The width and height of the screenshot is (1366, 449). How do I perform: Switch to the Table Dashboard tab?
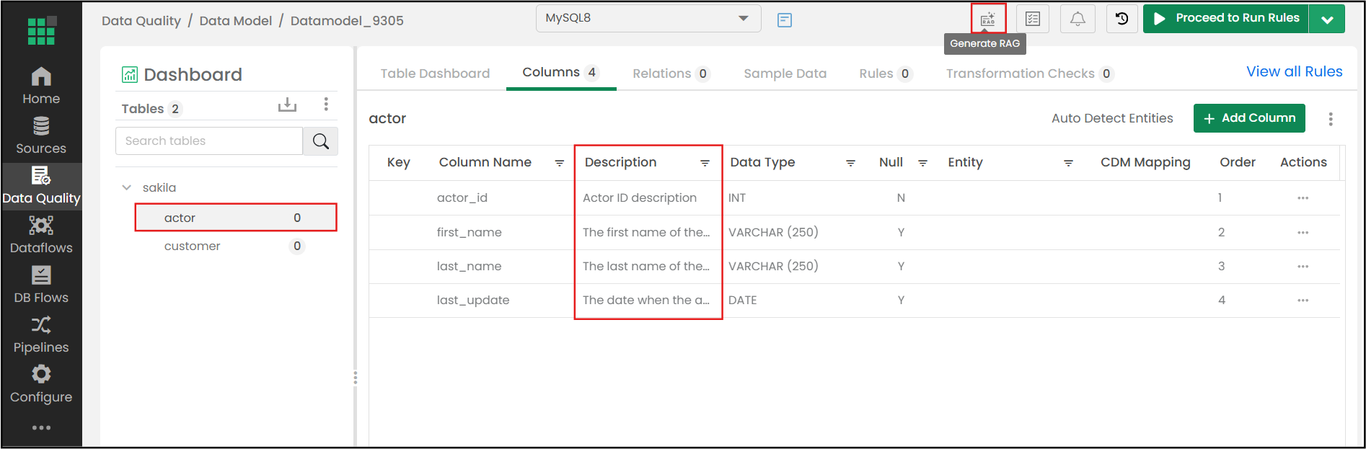435,74
